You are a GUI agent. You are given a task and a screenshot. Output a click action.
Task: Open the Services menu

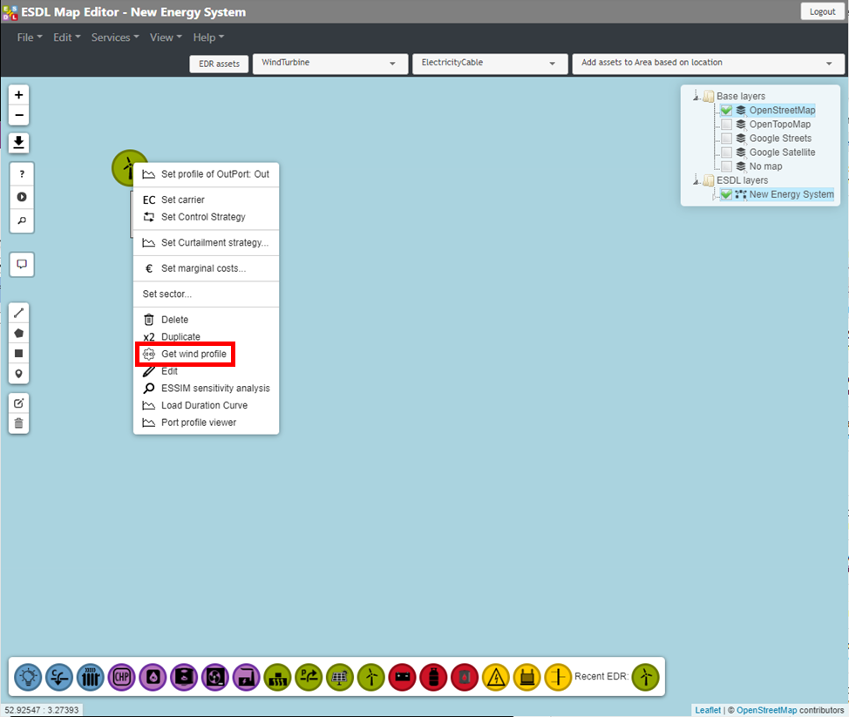point(115,37)
